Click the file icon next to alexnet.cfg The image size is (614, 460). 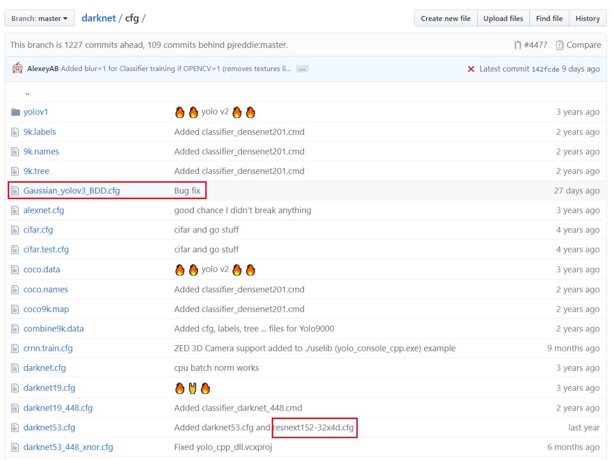click(x=15, y=210)
